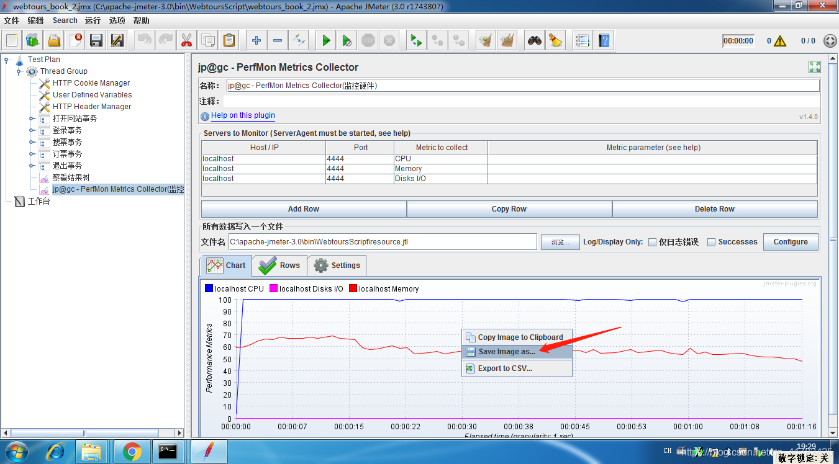This screenshot has height=464, width=839.
Task: Click the Undo arrow icon
Action: point(145,41)
